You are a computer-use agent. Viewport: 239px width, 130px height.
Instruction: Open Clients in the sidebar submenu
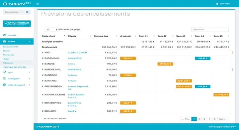click(x=6, y=51)
